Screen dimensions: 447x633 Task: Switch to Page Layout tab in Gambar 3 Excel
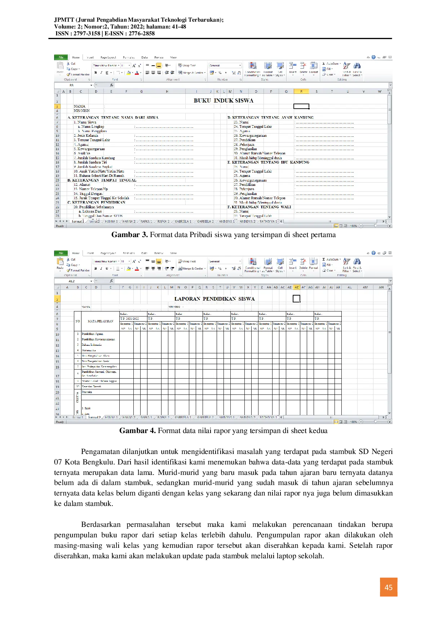(108, 57)
